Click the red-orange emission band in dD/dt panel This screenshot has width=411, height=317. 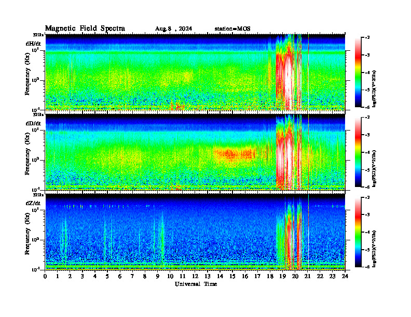[x=234, y=154]
